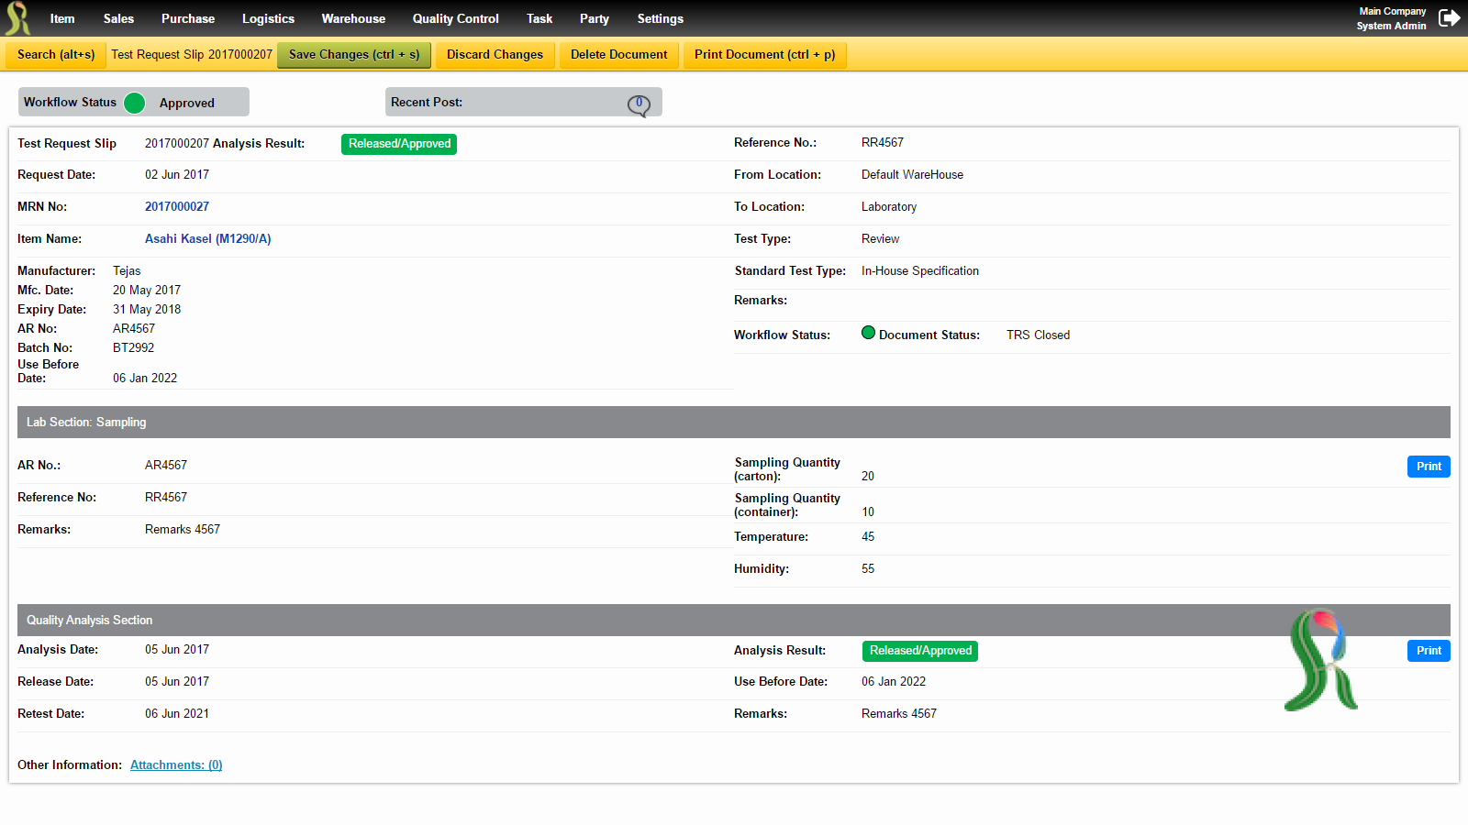Open the Search button
Image resolution: width=1468 pixels, height=825 pixels.
pyautogui.click(x=56, y=55)
